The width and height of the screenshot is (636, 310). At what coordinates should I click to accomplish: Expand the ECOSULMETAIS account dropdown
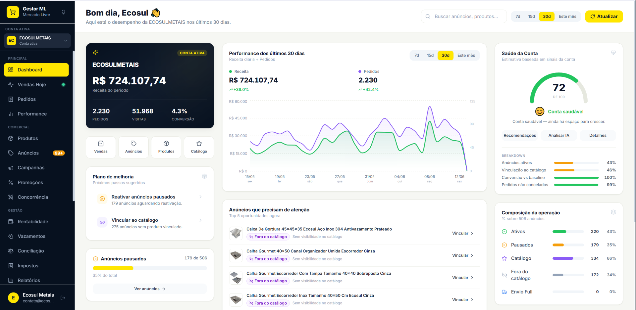pyautogui.click(x=37, y=40)
